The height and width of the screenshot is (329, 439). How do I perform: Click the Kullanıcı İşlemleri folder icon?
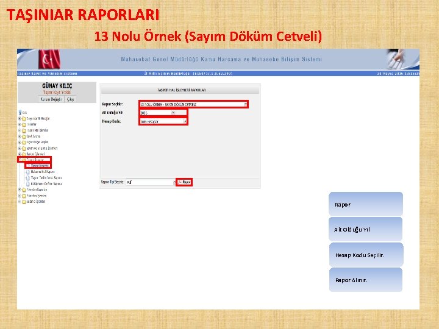(24, 202)
